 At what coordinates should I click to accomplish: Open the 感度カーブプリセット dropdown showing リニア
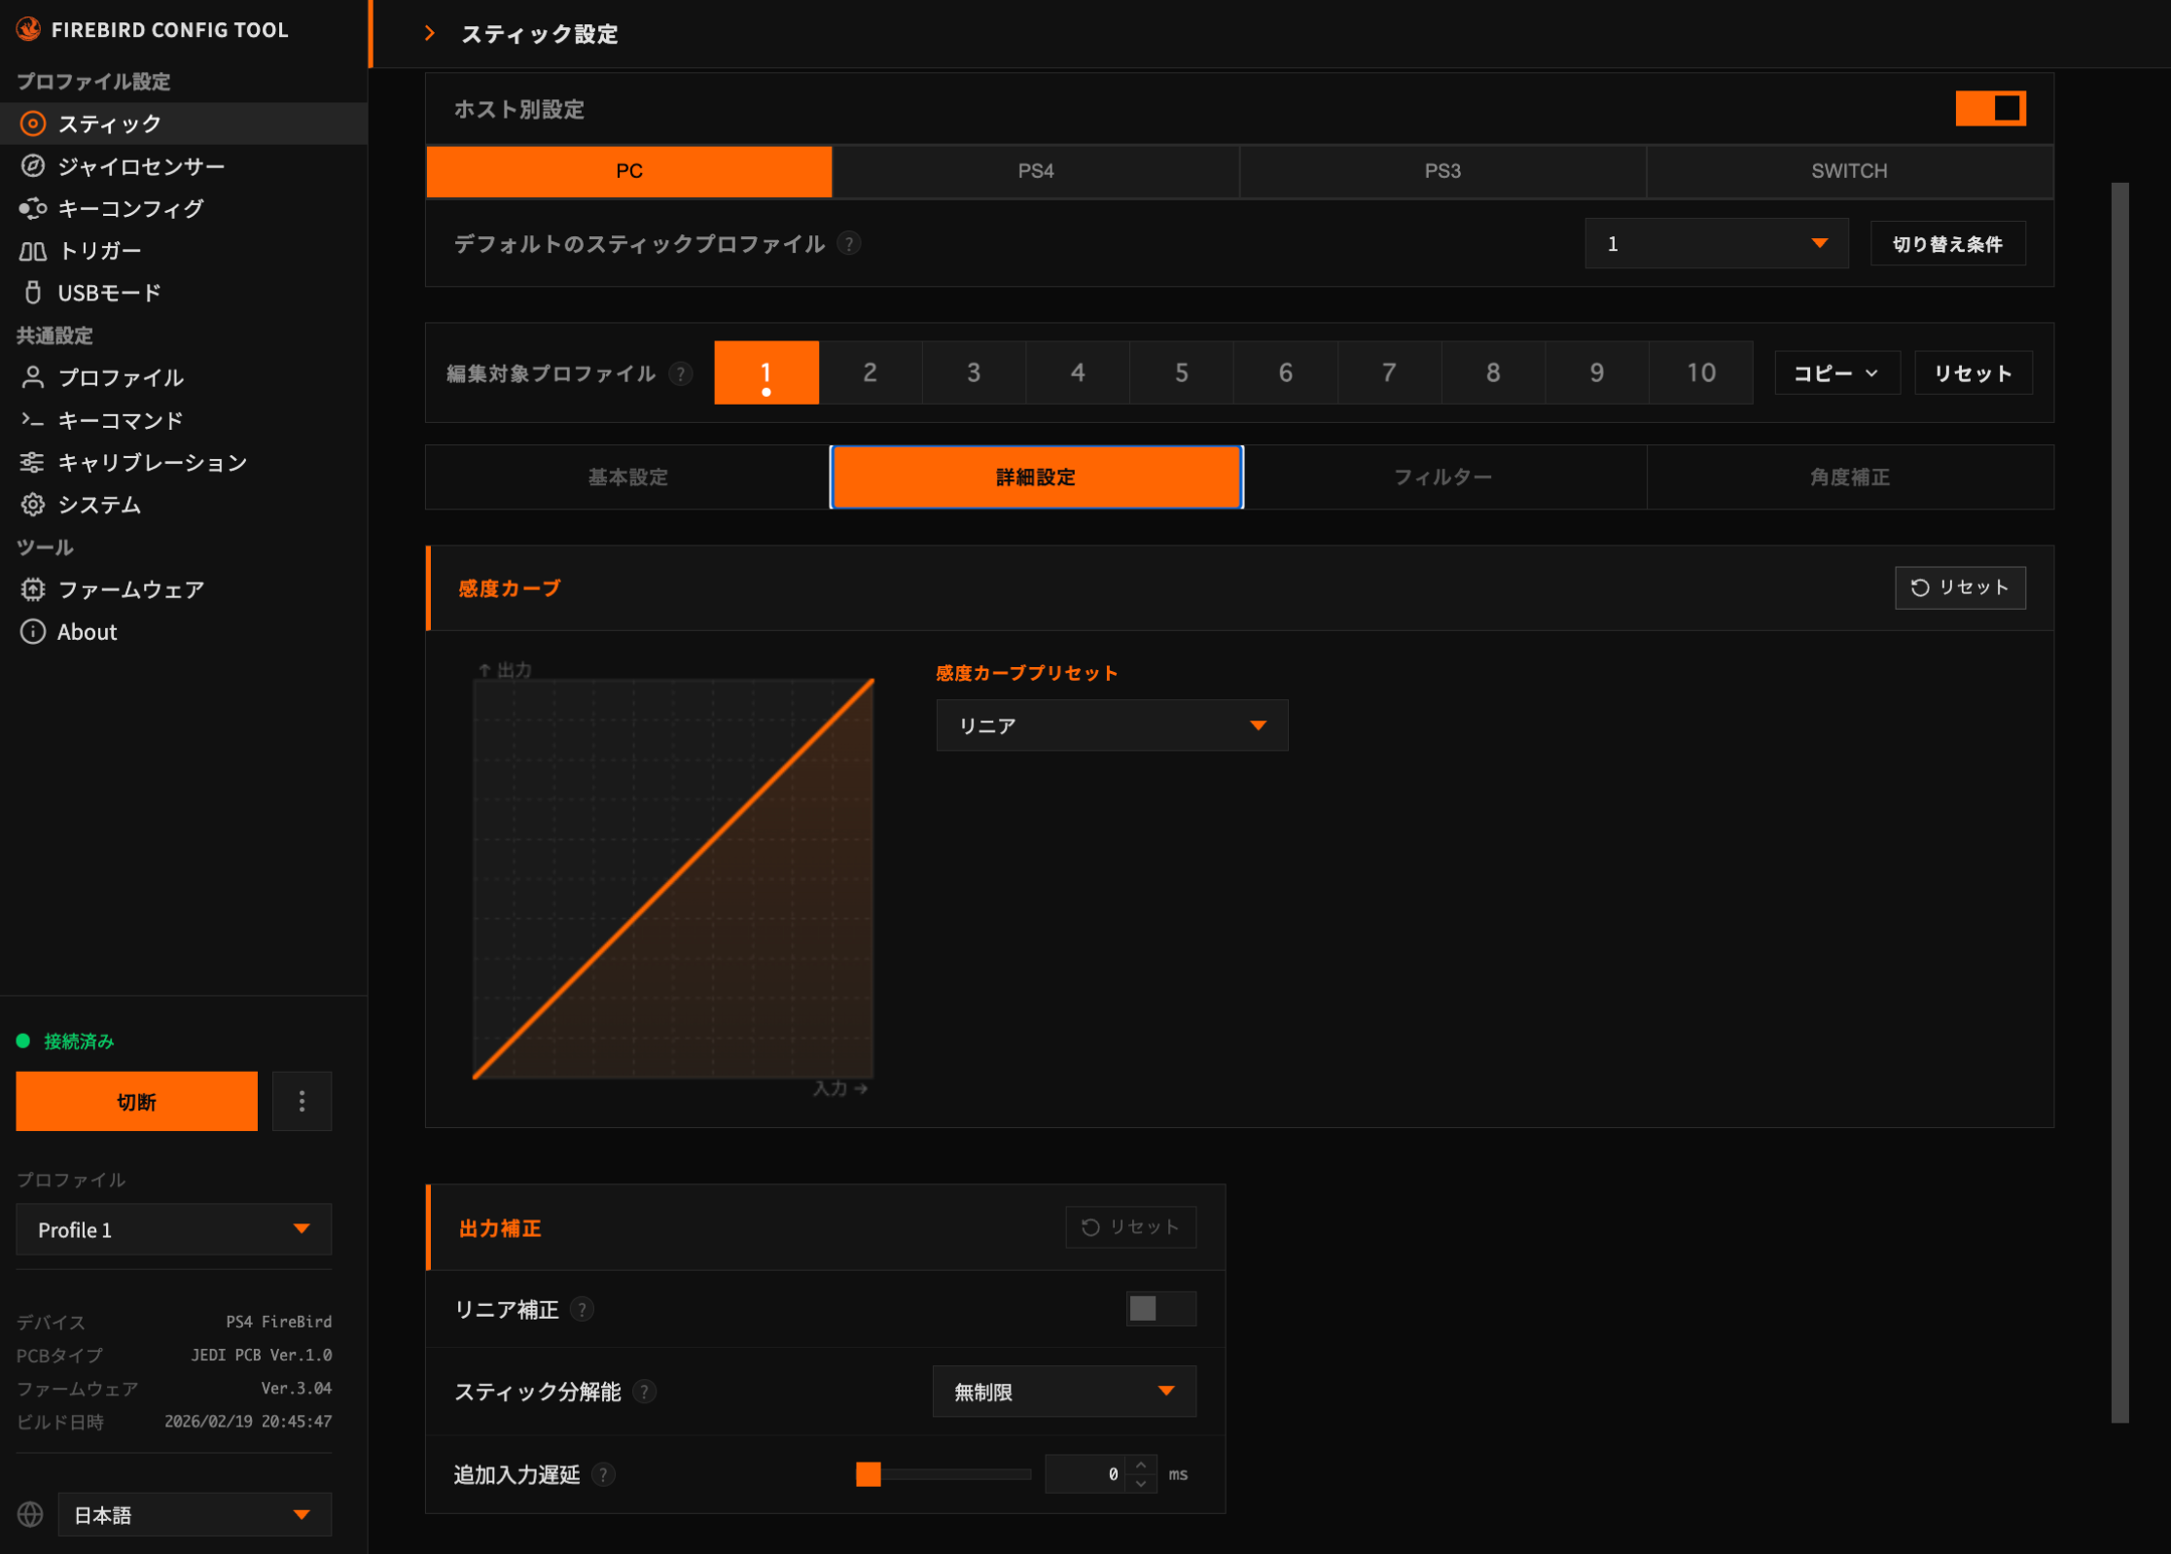click(1111, 725)
